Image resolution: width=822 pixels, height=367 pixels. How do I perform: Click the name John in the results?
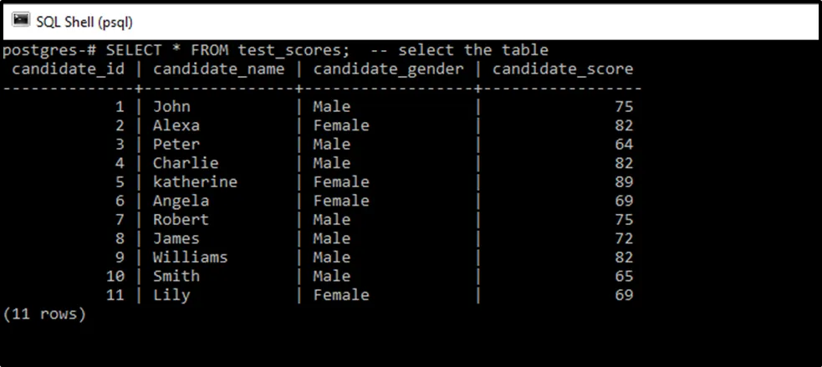click(x=171, y=107)
